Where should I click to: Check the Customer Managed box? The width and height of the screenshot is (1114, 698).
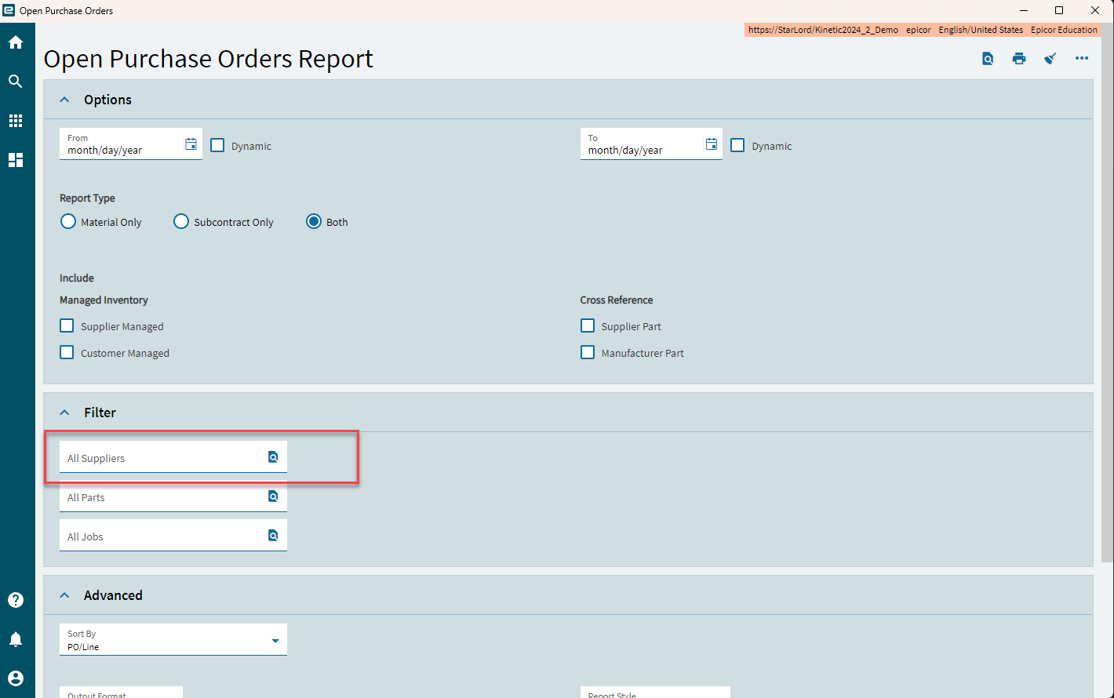point(67,352)
